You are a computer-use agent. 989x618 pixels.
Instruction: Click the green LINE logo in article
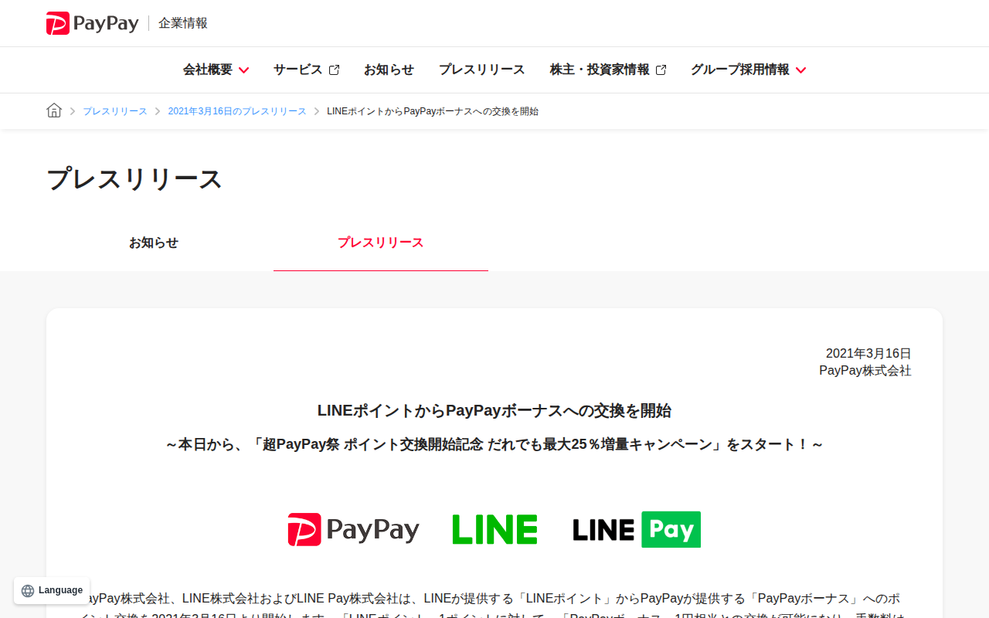[x=494, y=530]
